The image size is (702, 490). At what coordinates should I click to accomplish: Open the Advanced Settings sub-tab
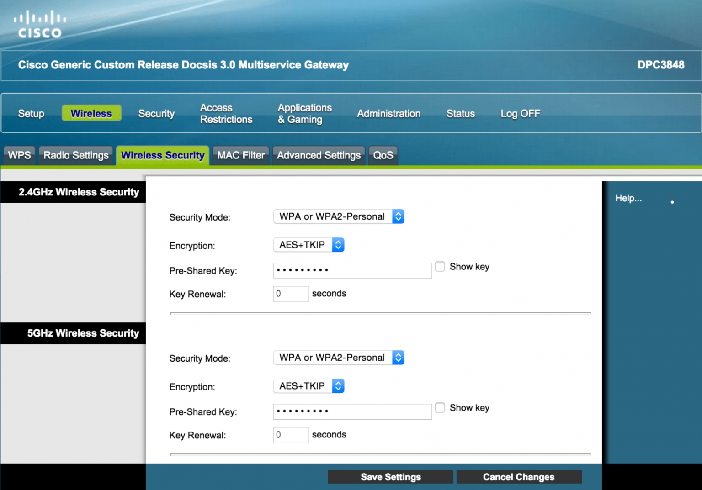coord(319,155)
